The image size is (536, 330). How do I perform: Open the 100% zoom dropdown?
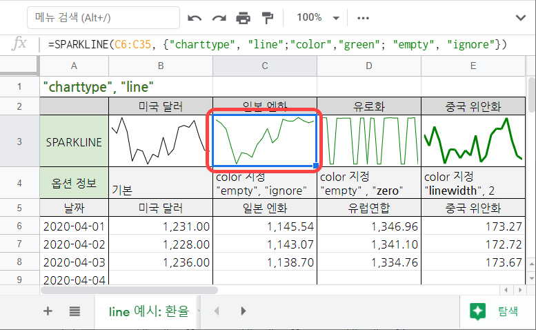pyautogui.click(x=317, y=17)
